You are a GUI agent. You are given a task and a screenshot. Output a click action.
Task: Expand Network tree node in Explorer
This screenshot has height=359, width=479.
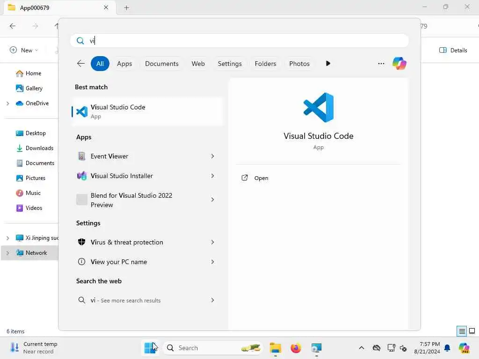tap(7, 253)
